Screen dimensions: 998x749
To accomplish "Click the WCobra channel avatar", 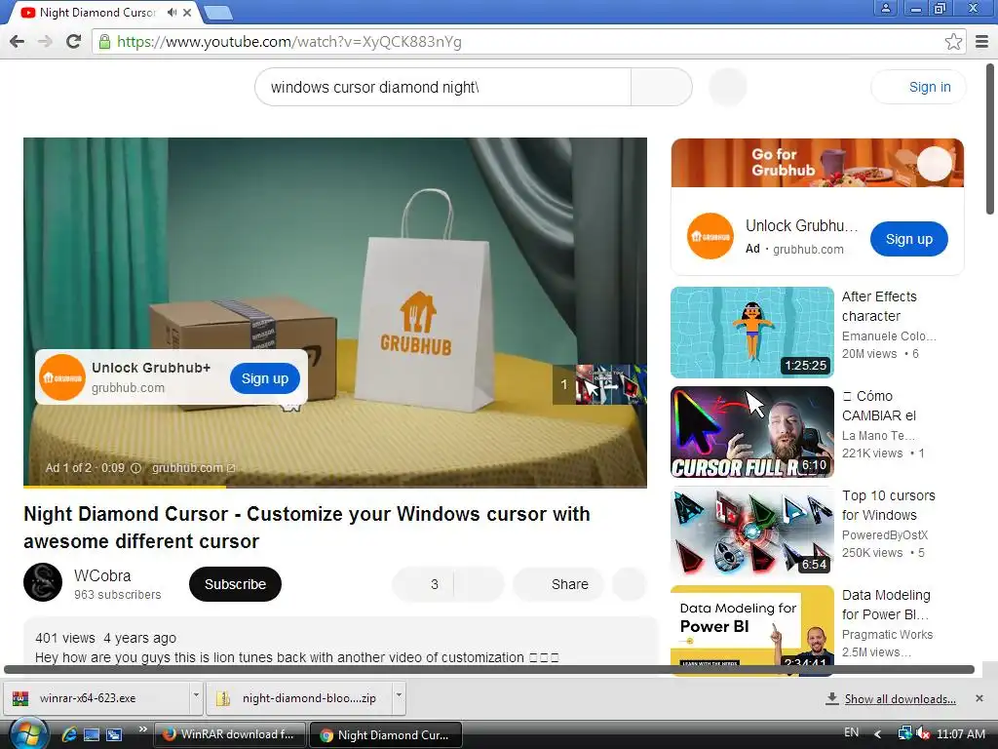I will tap(43, 582).
